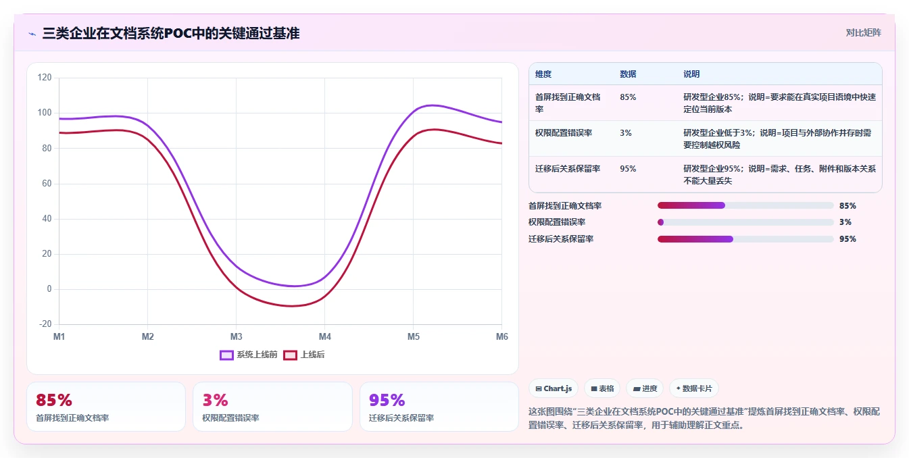This screenshot has height=458, width=909.
Task: Click the M3 x-axis label
Action: 236,336
